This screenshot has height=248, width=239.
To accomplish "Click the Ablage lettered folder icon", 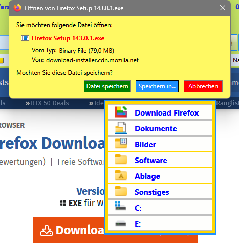I will (121, 175).
